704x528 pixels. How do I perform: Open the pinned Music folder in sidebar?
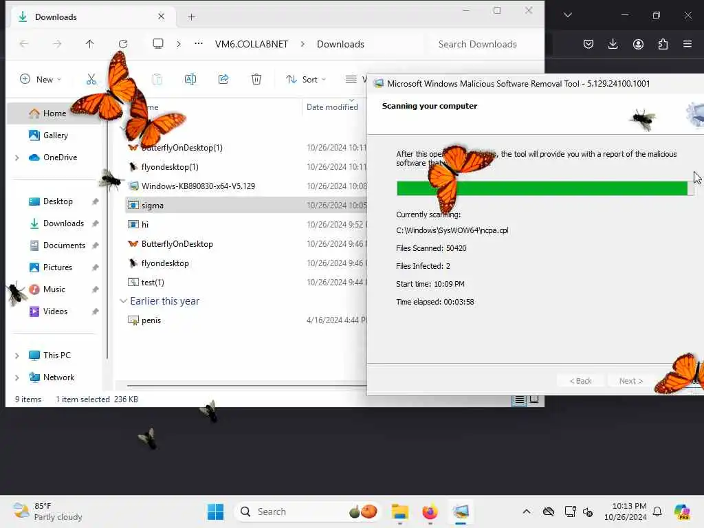point(54,289)
